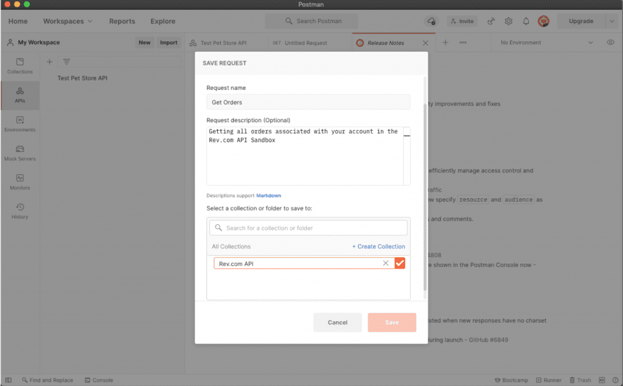Image resolution: width=623 pixels, height=386 pixels.
Task: Click the Cancel button
Action: point(337,322)
